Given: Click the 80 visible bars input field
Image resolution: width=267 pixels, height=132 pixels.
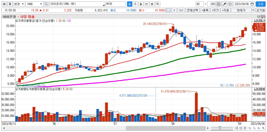Looking at the screenshot, I should click(x=199, y=4).
